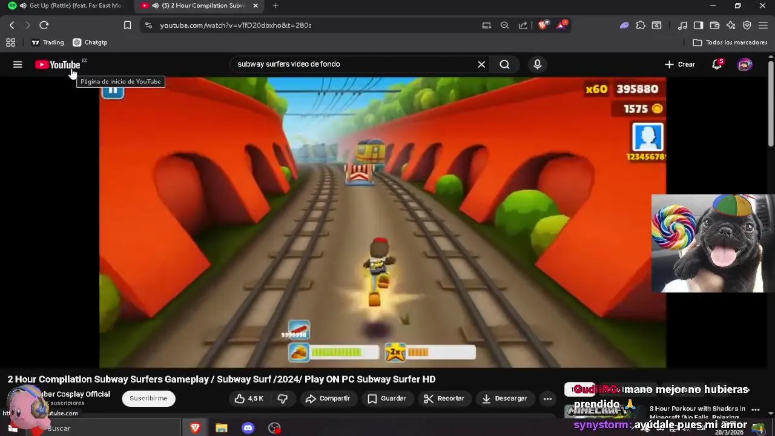Image resolution: width=775 pixels, height=436 pixels.
Task: Go forward in browser history
Action: coord(27,25)
